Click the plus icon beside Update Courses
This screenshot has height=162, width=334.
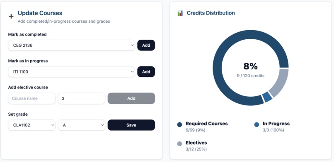(x=11, y=17)
